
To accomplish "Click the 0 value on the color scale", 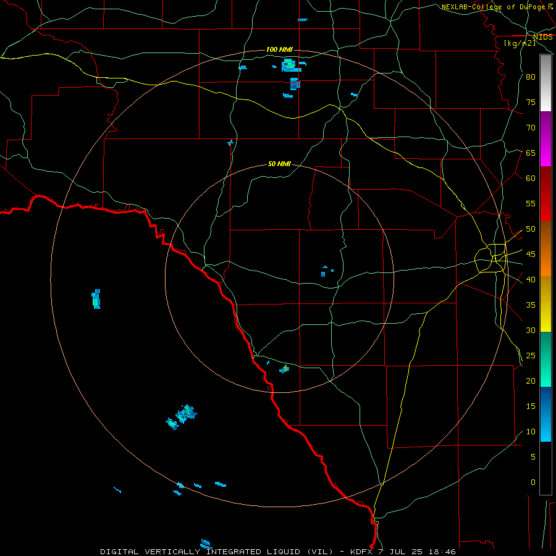I will pos(533,482).
